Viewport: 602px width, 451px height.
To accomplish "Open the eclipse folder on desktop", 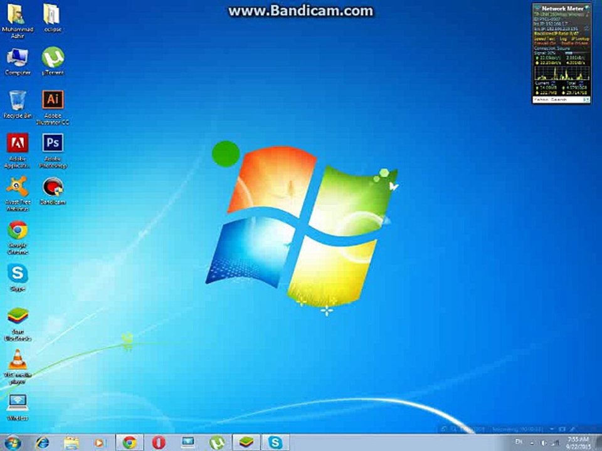I will pyautogui.click(x=53, y=18).
